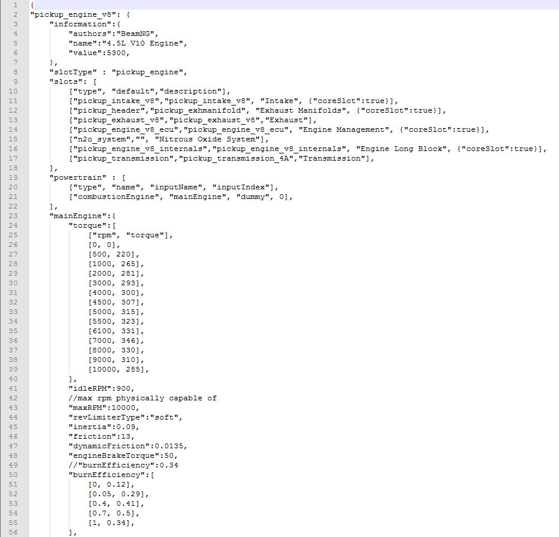Viewport: 559px width, 537px height.
Task: Click the "information":{ line
Action: coord(85,24)
